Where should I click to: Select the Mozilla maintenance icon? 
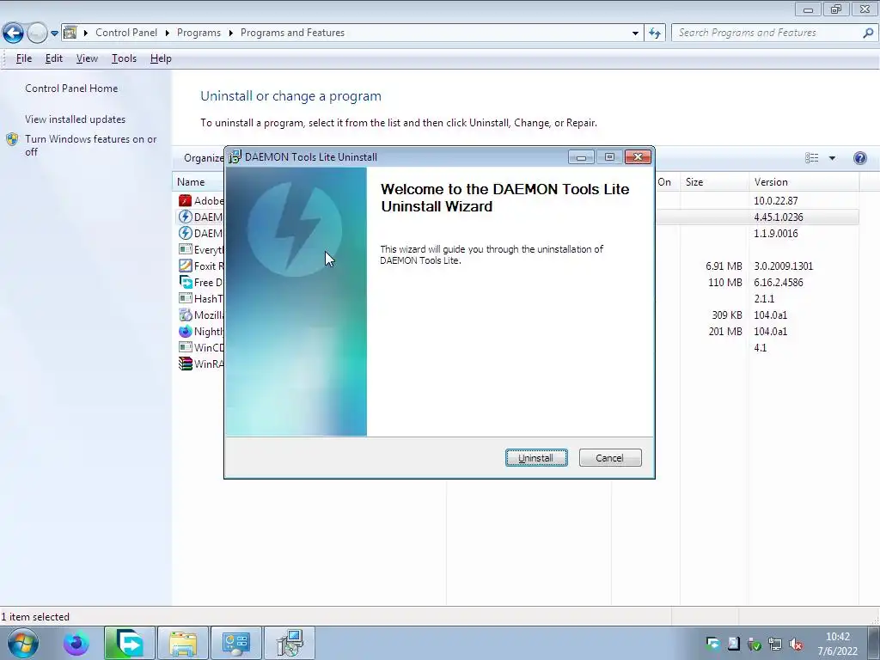click(186, 315)
